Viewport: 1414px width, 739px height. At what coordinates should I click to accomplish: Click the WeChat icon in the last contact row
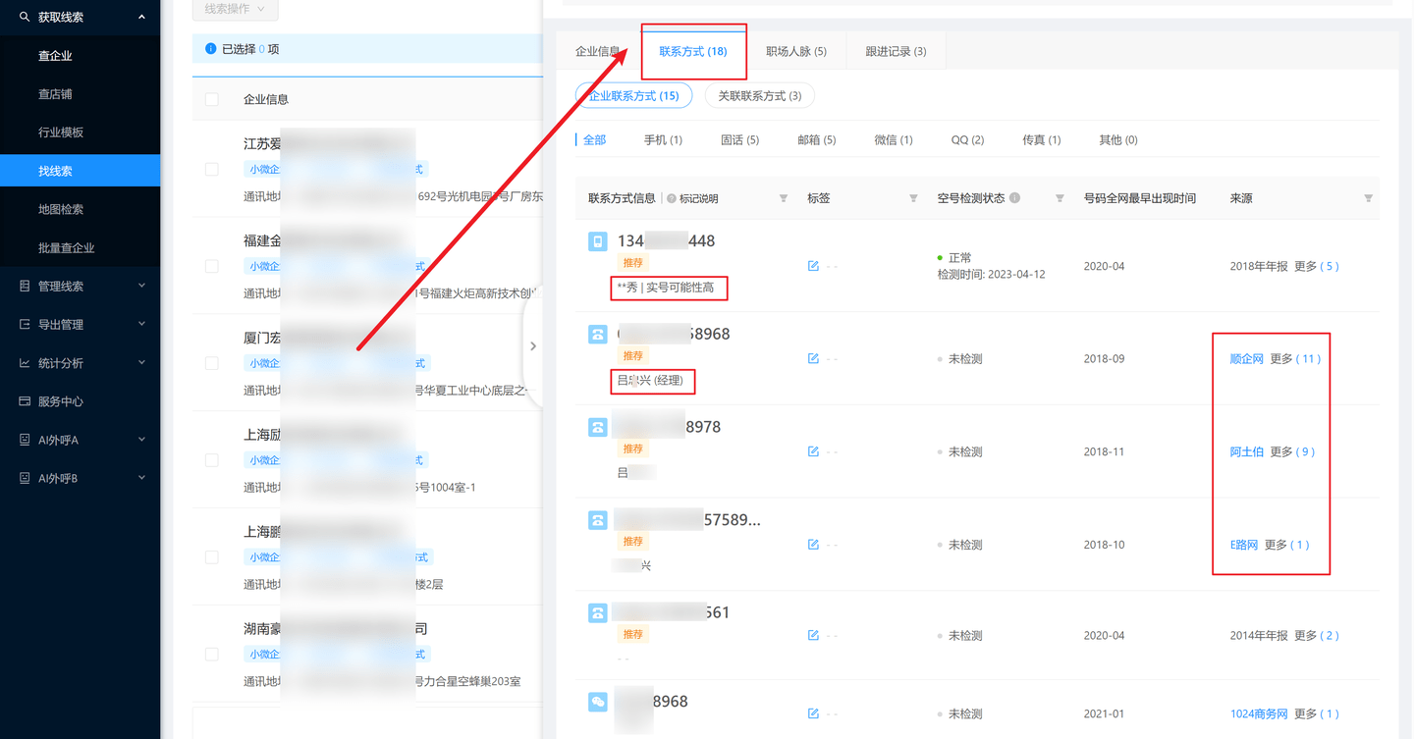pos(597,702)
